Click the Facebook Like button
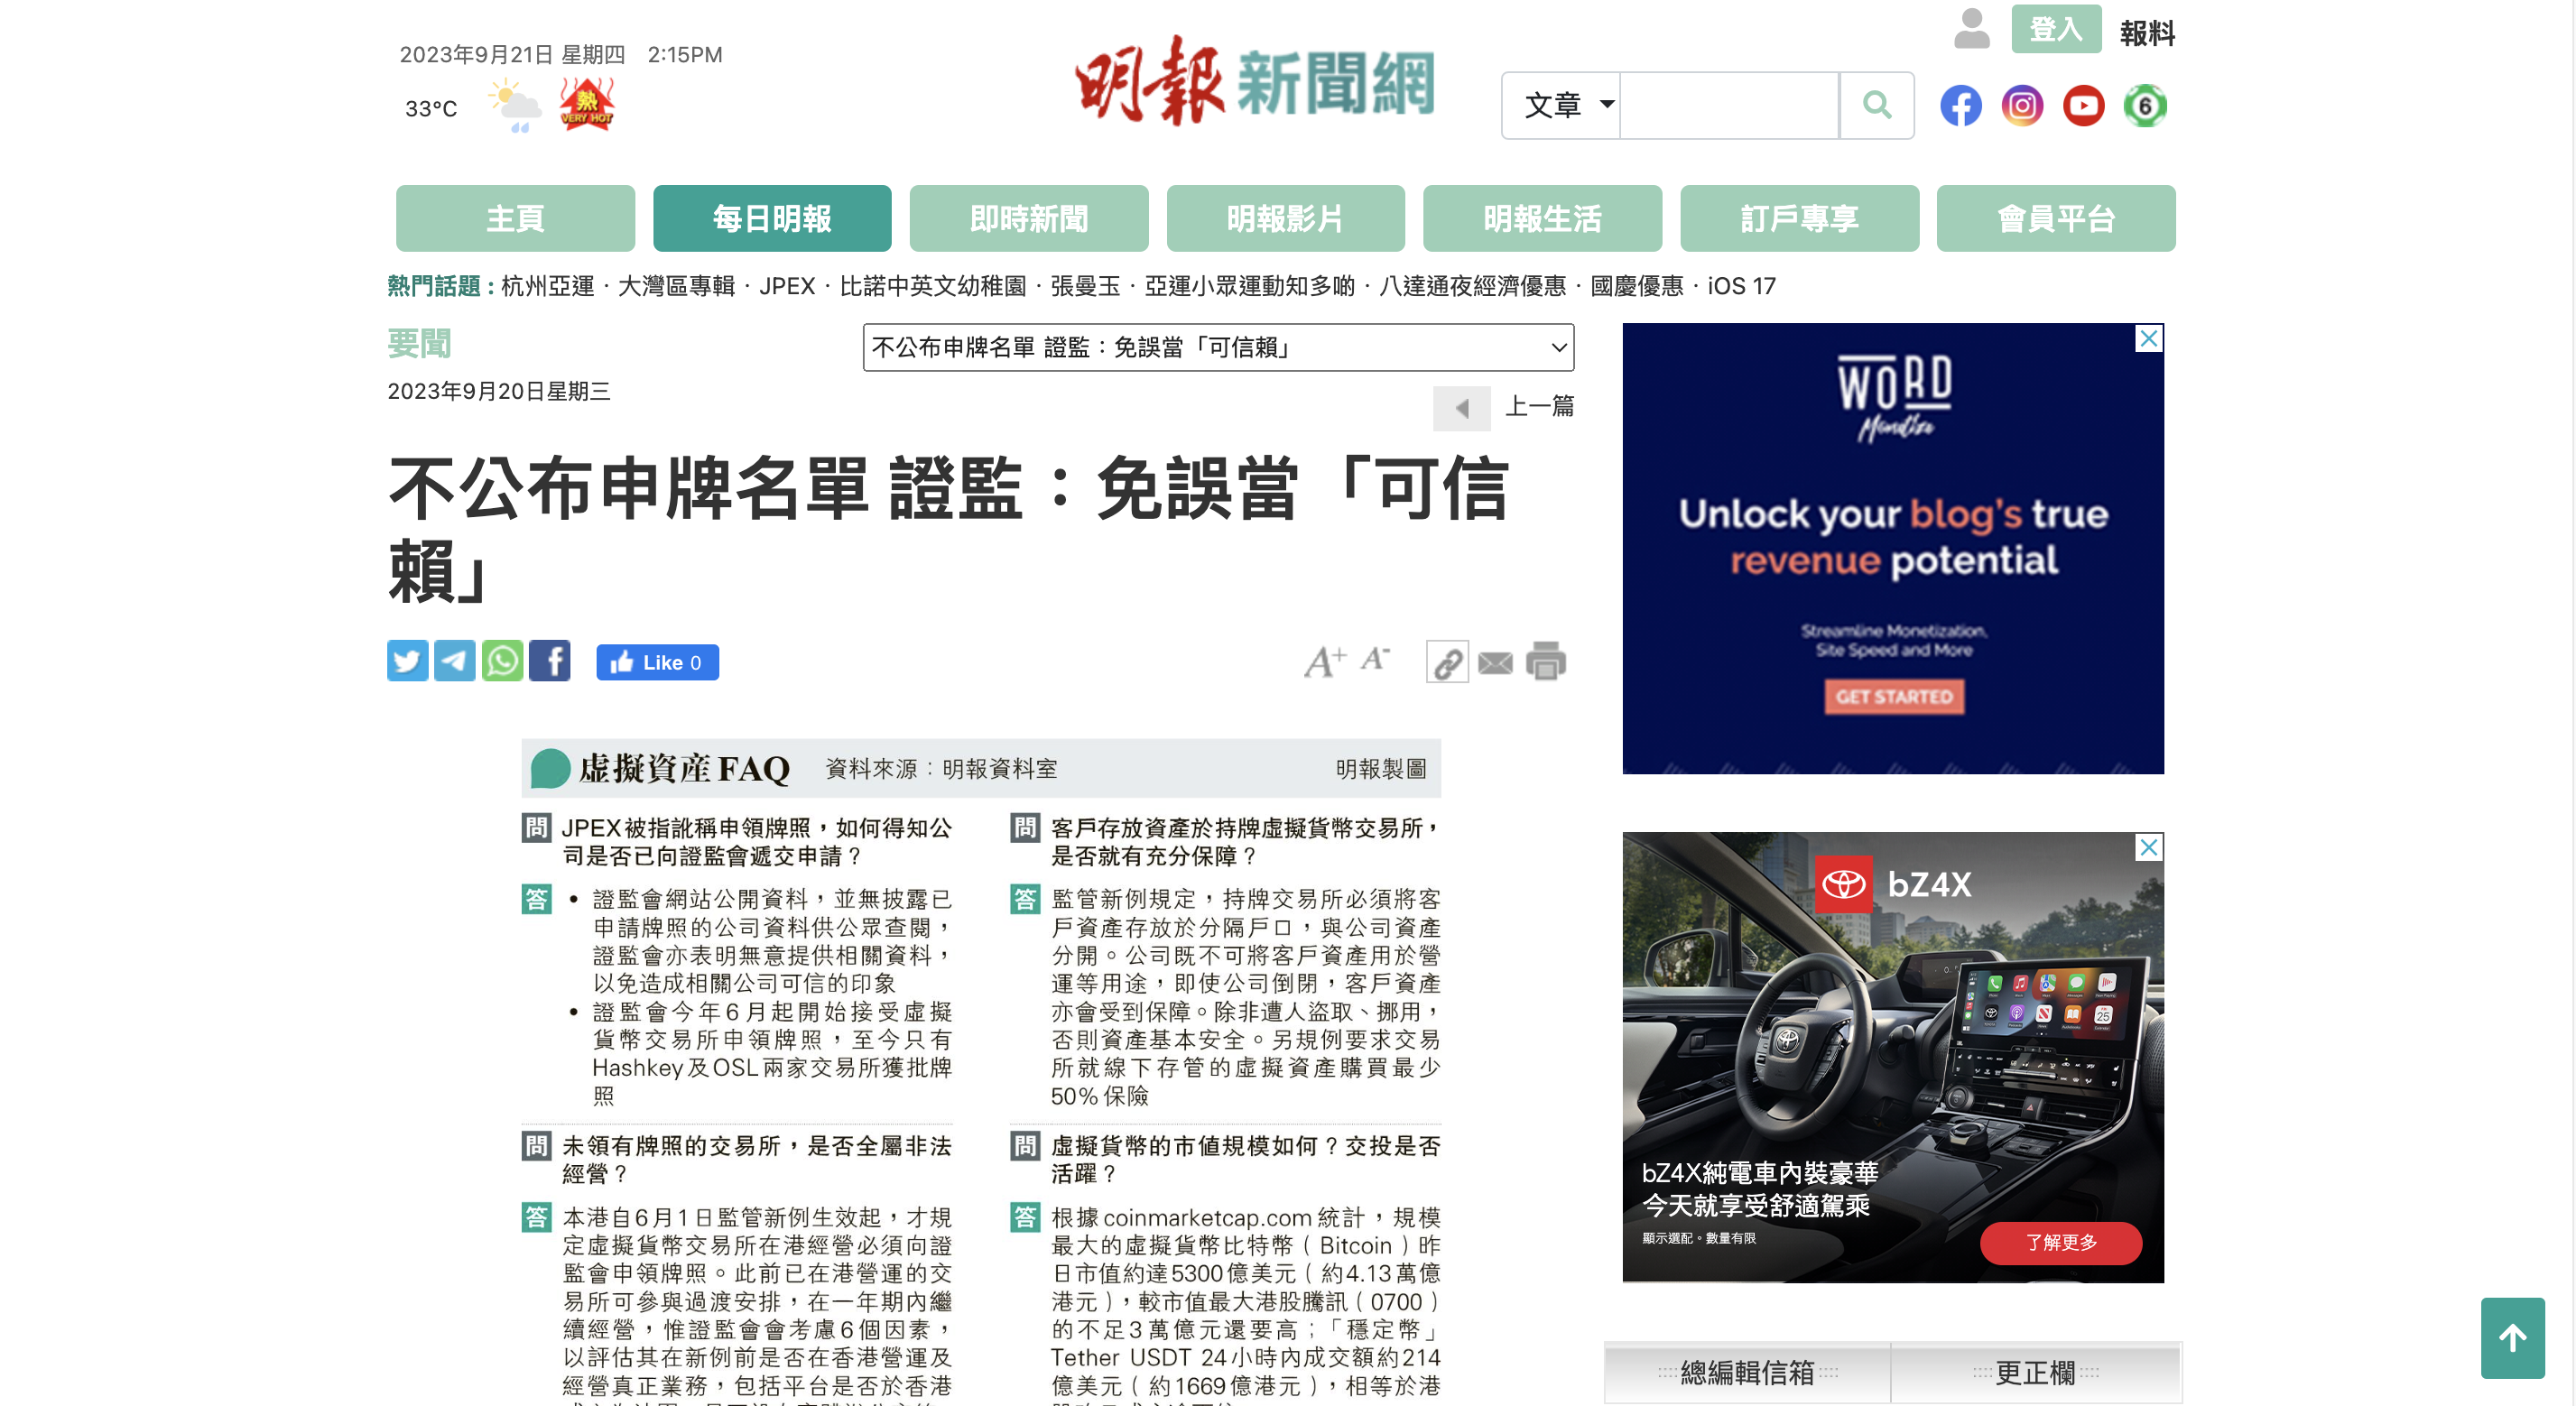 (x=657, y=662)
